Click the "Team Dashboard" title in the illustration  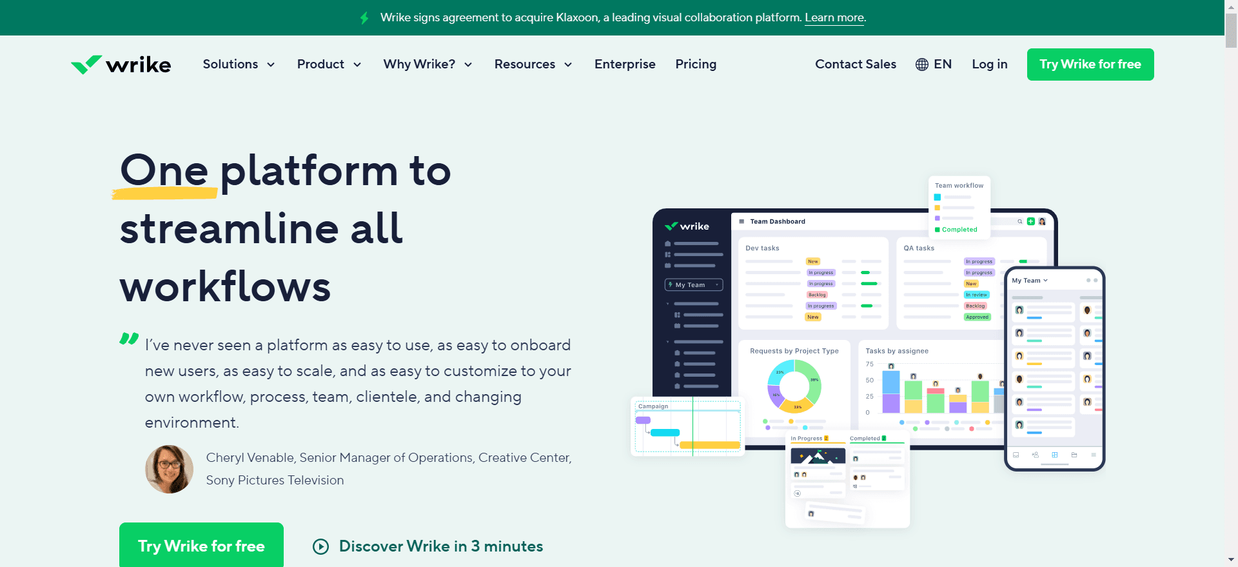coord(778,221)
